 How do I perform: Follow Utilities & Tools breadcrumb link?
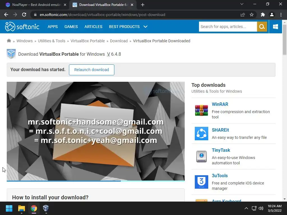pos(52,41)
